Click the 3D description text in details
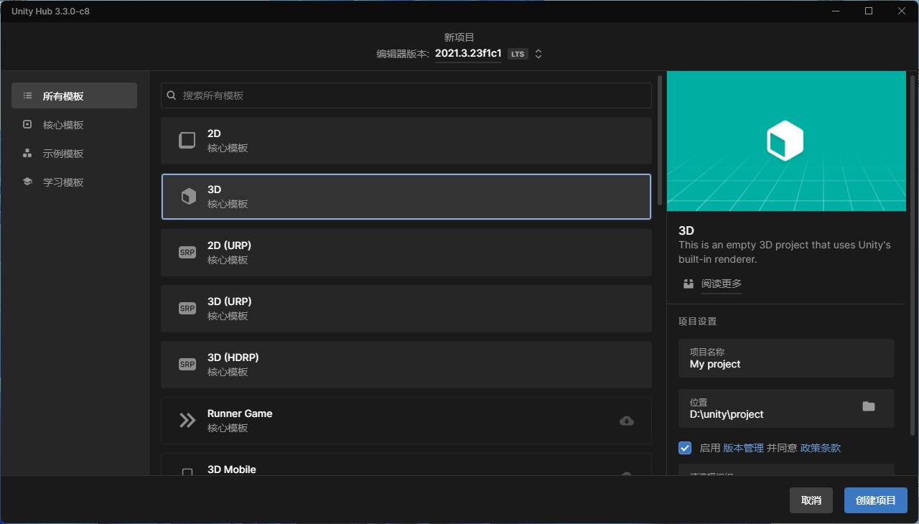The height and width of the screenshot is (524, 919). pyautogui.click(x=785, y=252)
